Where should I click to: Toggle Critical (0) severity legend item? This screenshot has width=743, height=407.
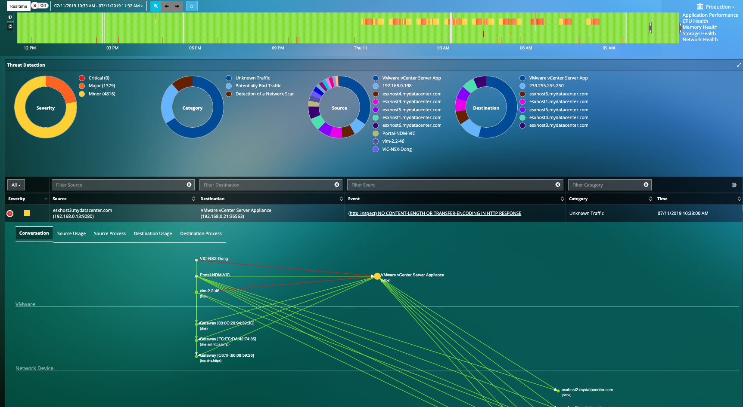[x=94, y=78]
